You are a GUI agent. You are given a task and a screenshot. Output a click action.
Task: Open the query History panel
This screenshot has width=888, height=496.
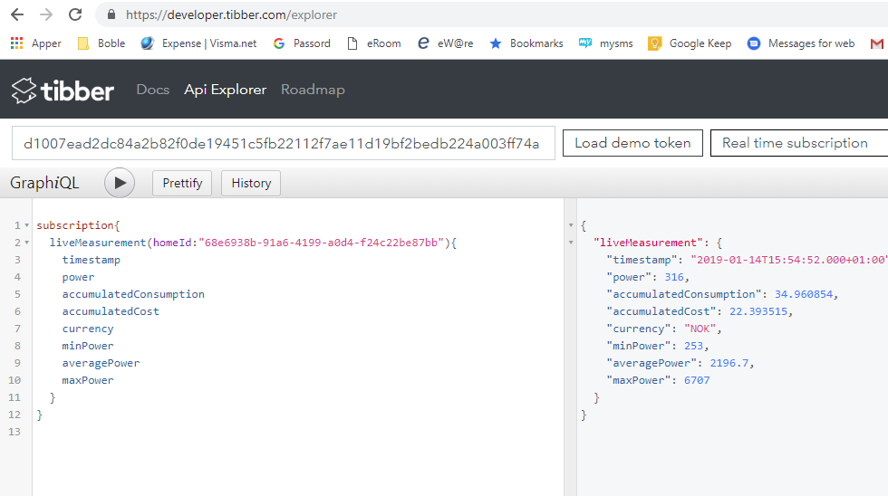coord(251,183)
